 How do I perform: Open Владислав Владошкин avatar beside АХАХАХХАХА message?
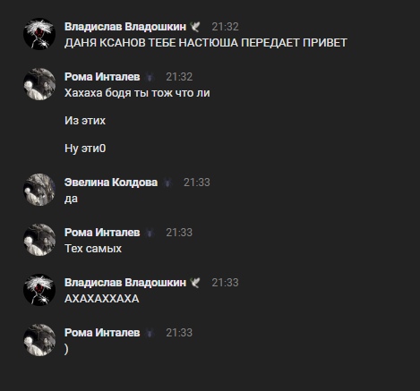point(39,290)
